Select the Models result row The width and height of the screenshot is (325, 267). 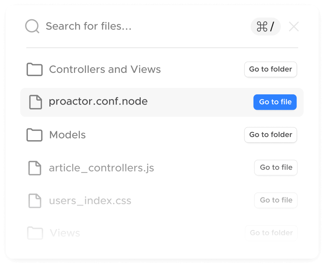click(128, 135)
